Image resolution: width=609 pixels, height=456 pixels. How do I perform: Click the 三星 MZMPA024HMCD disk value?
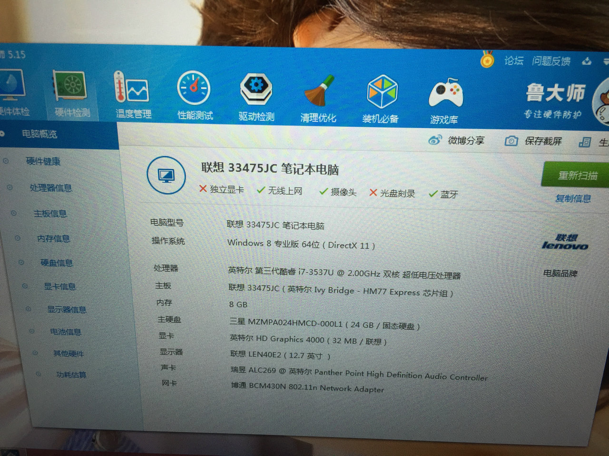pyautogui.click(x=324, y=324)
